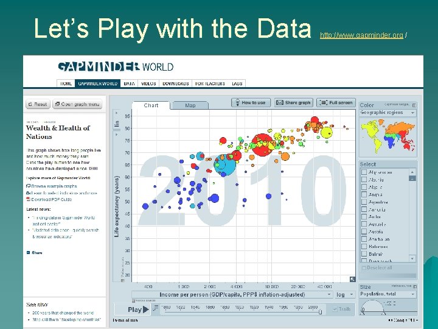Open the DOWNLOADS navigation tab
Image resolution: width=438 pixels, height=329 pixels.
pos(175,83)
